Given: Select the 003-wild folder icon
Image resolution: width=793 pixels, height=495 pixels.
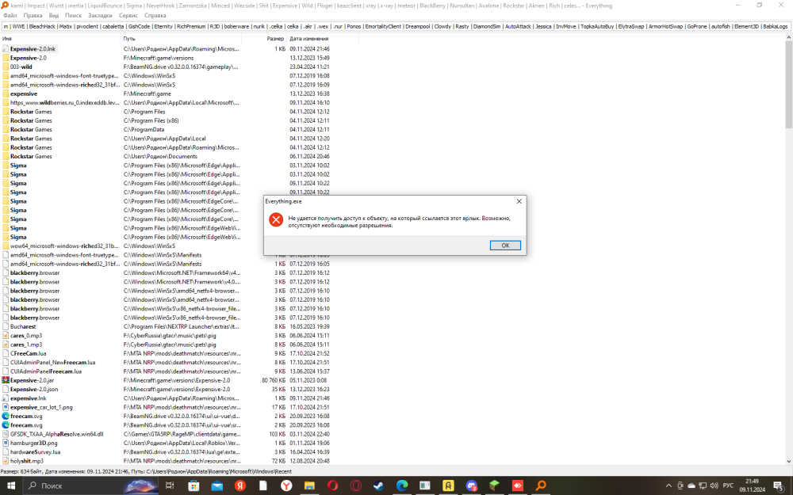Looking at the screenshot, I should (x=5, y=67).
